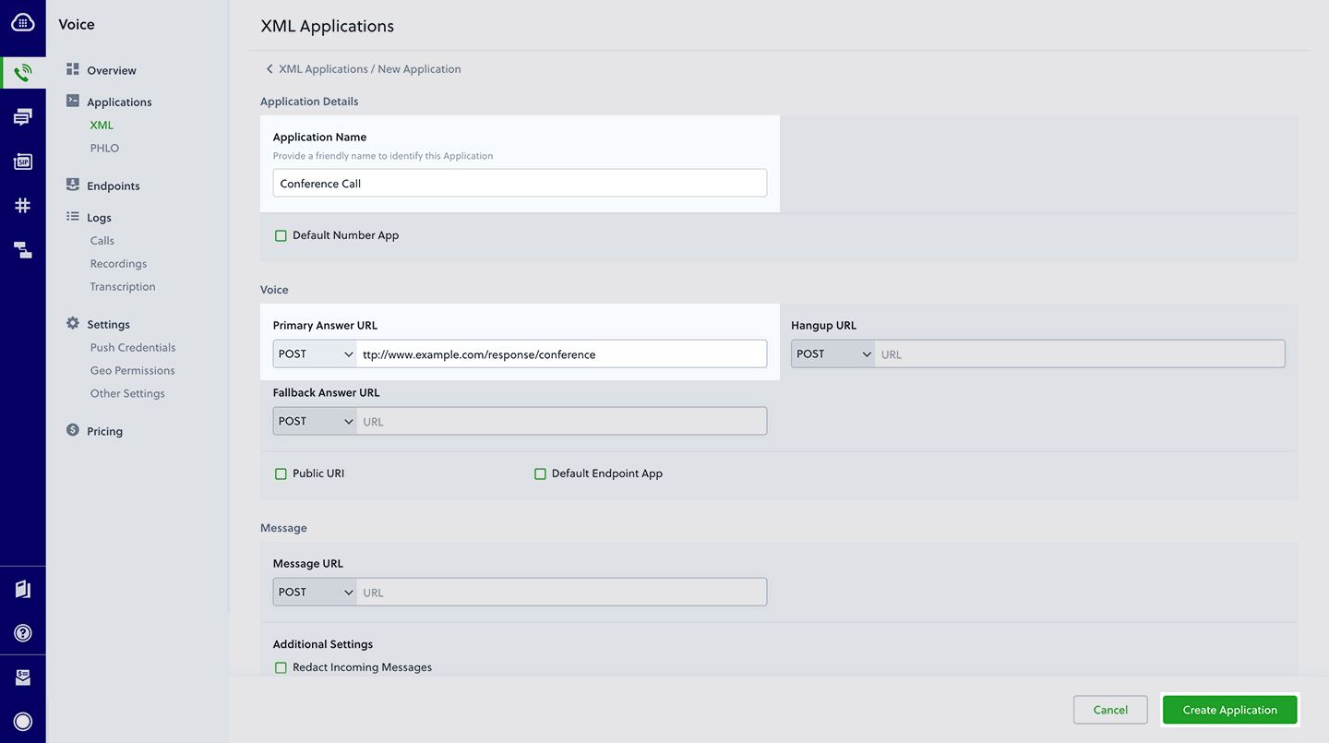Go back via XML Applications breadcrumb link
1329x743 pixels.
coord(322,68)
